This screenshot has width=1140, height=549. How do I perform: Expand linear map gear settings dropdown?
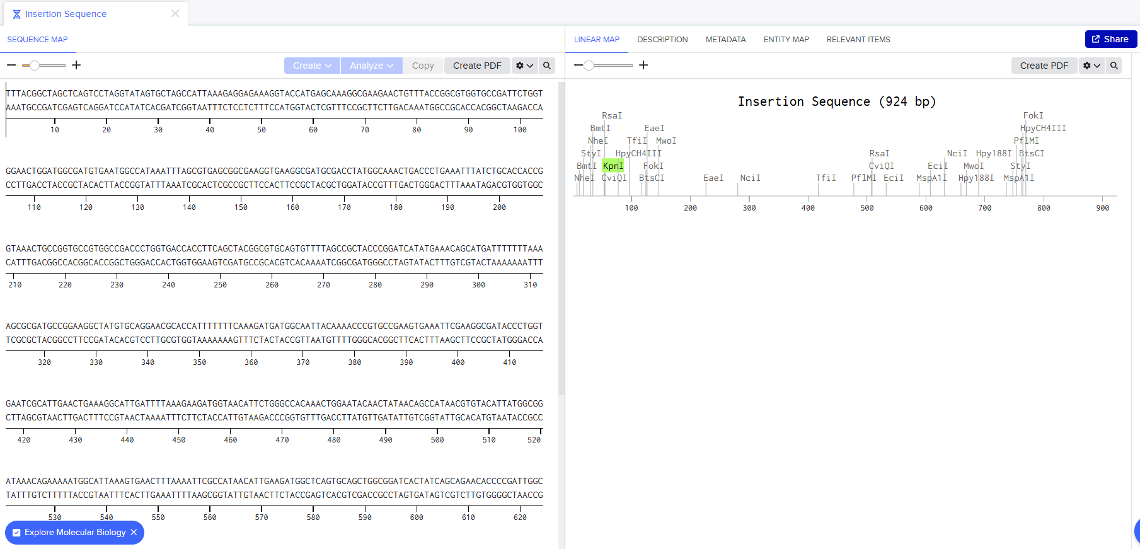point(1091,66)
